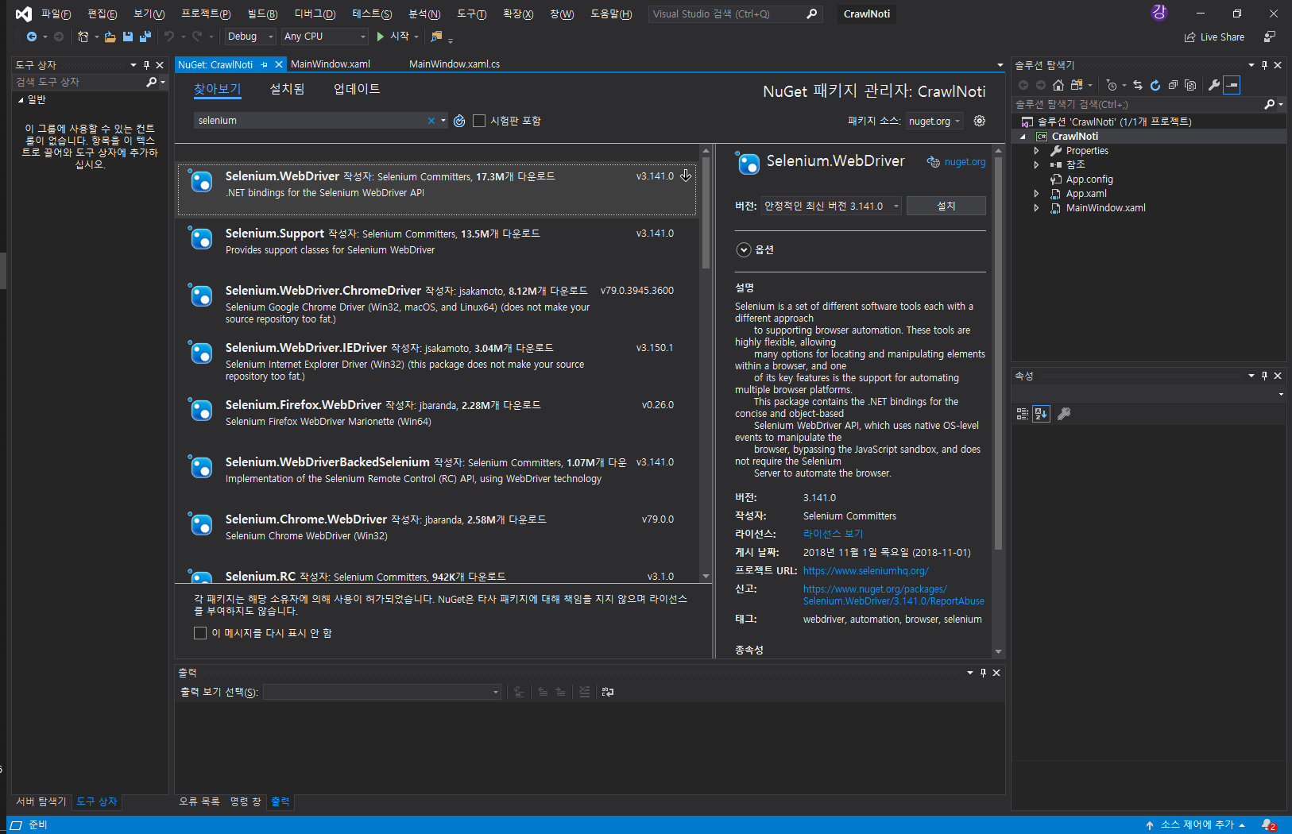1292x834 pixels.
Task: Toggle auto-hide pin on Solution Explorer
Action: coord(1264,65)
